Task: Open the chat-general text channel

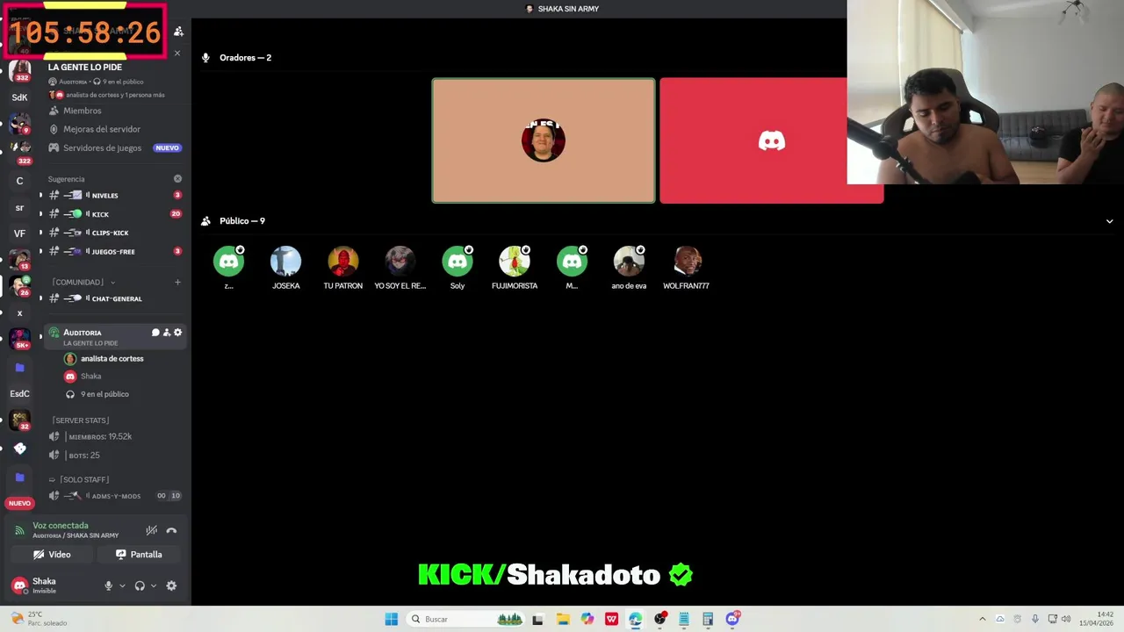Action: coord(116,298)
